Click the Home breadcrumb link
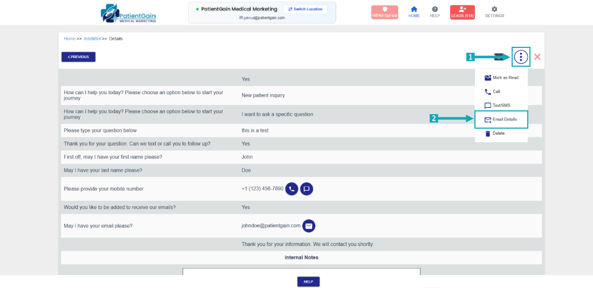 [x=70, y=39]
